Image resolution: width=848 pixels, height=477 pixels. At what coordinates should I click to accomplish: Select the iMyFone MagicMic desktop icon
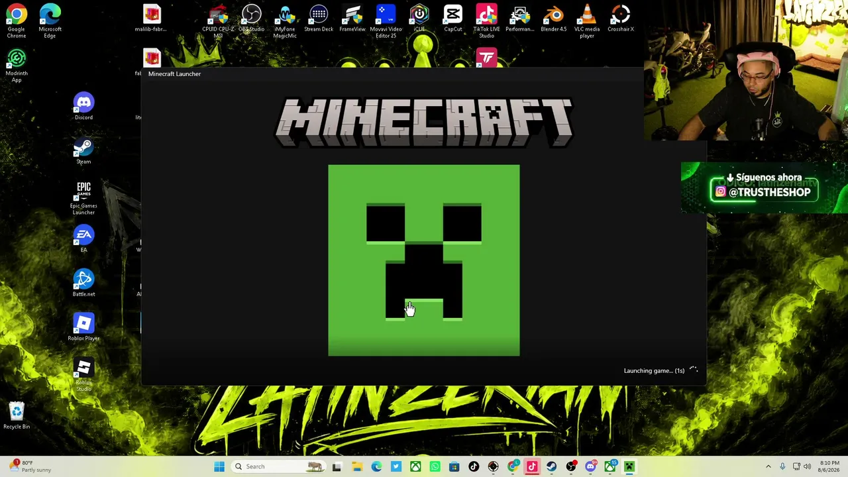[x=285, y=21]
